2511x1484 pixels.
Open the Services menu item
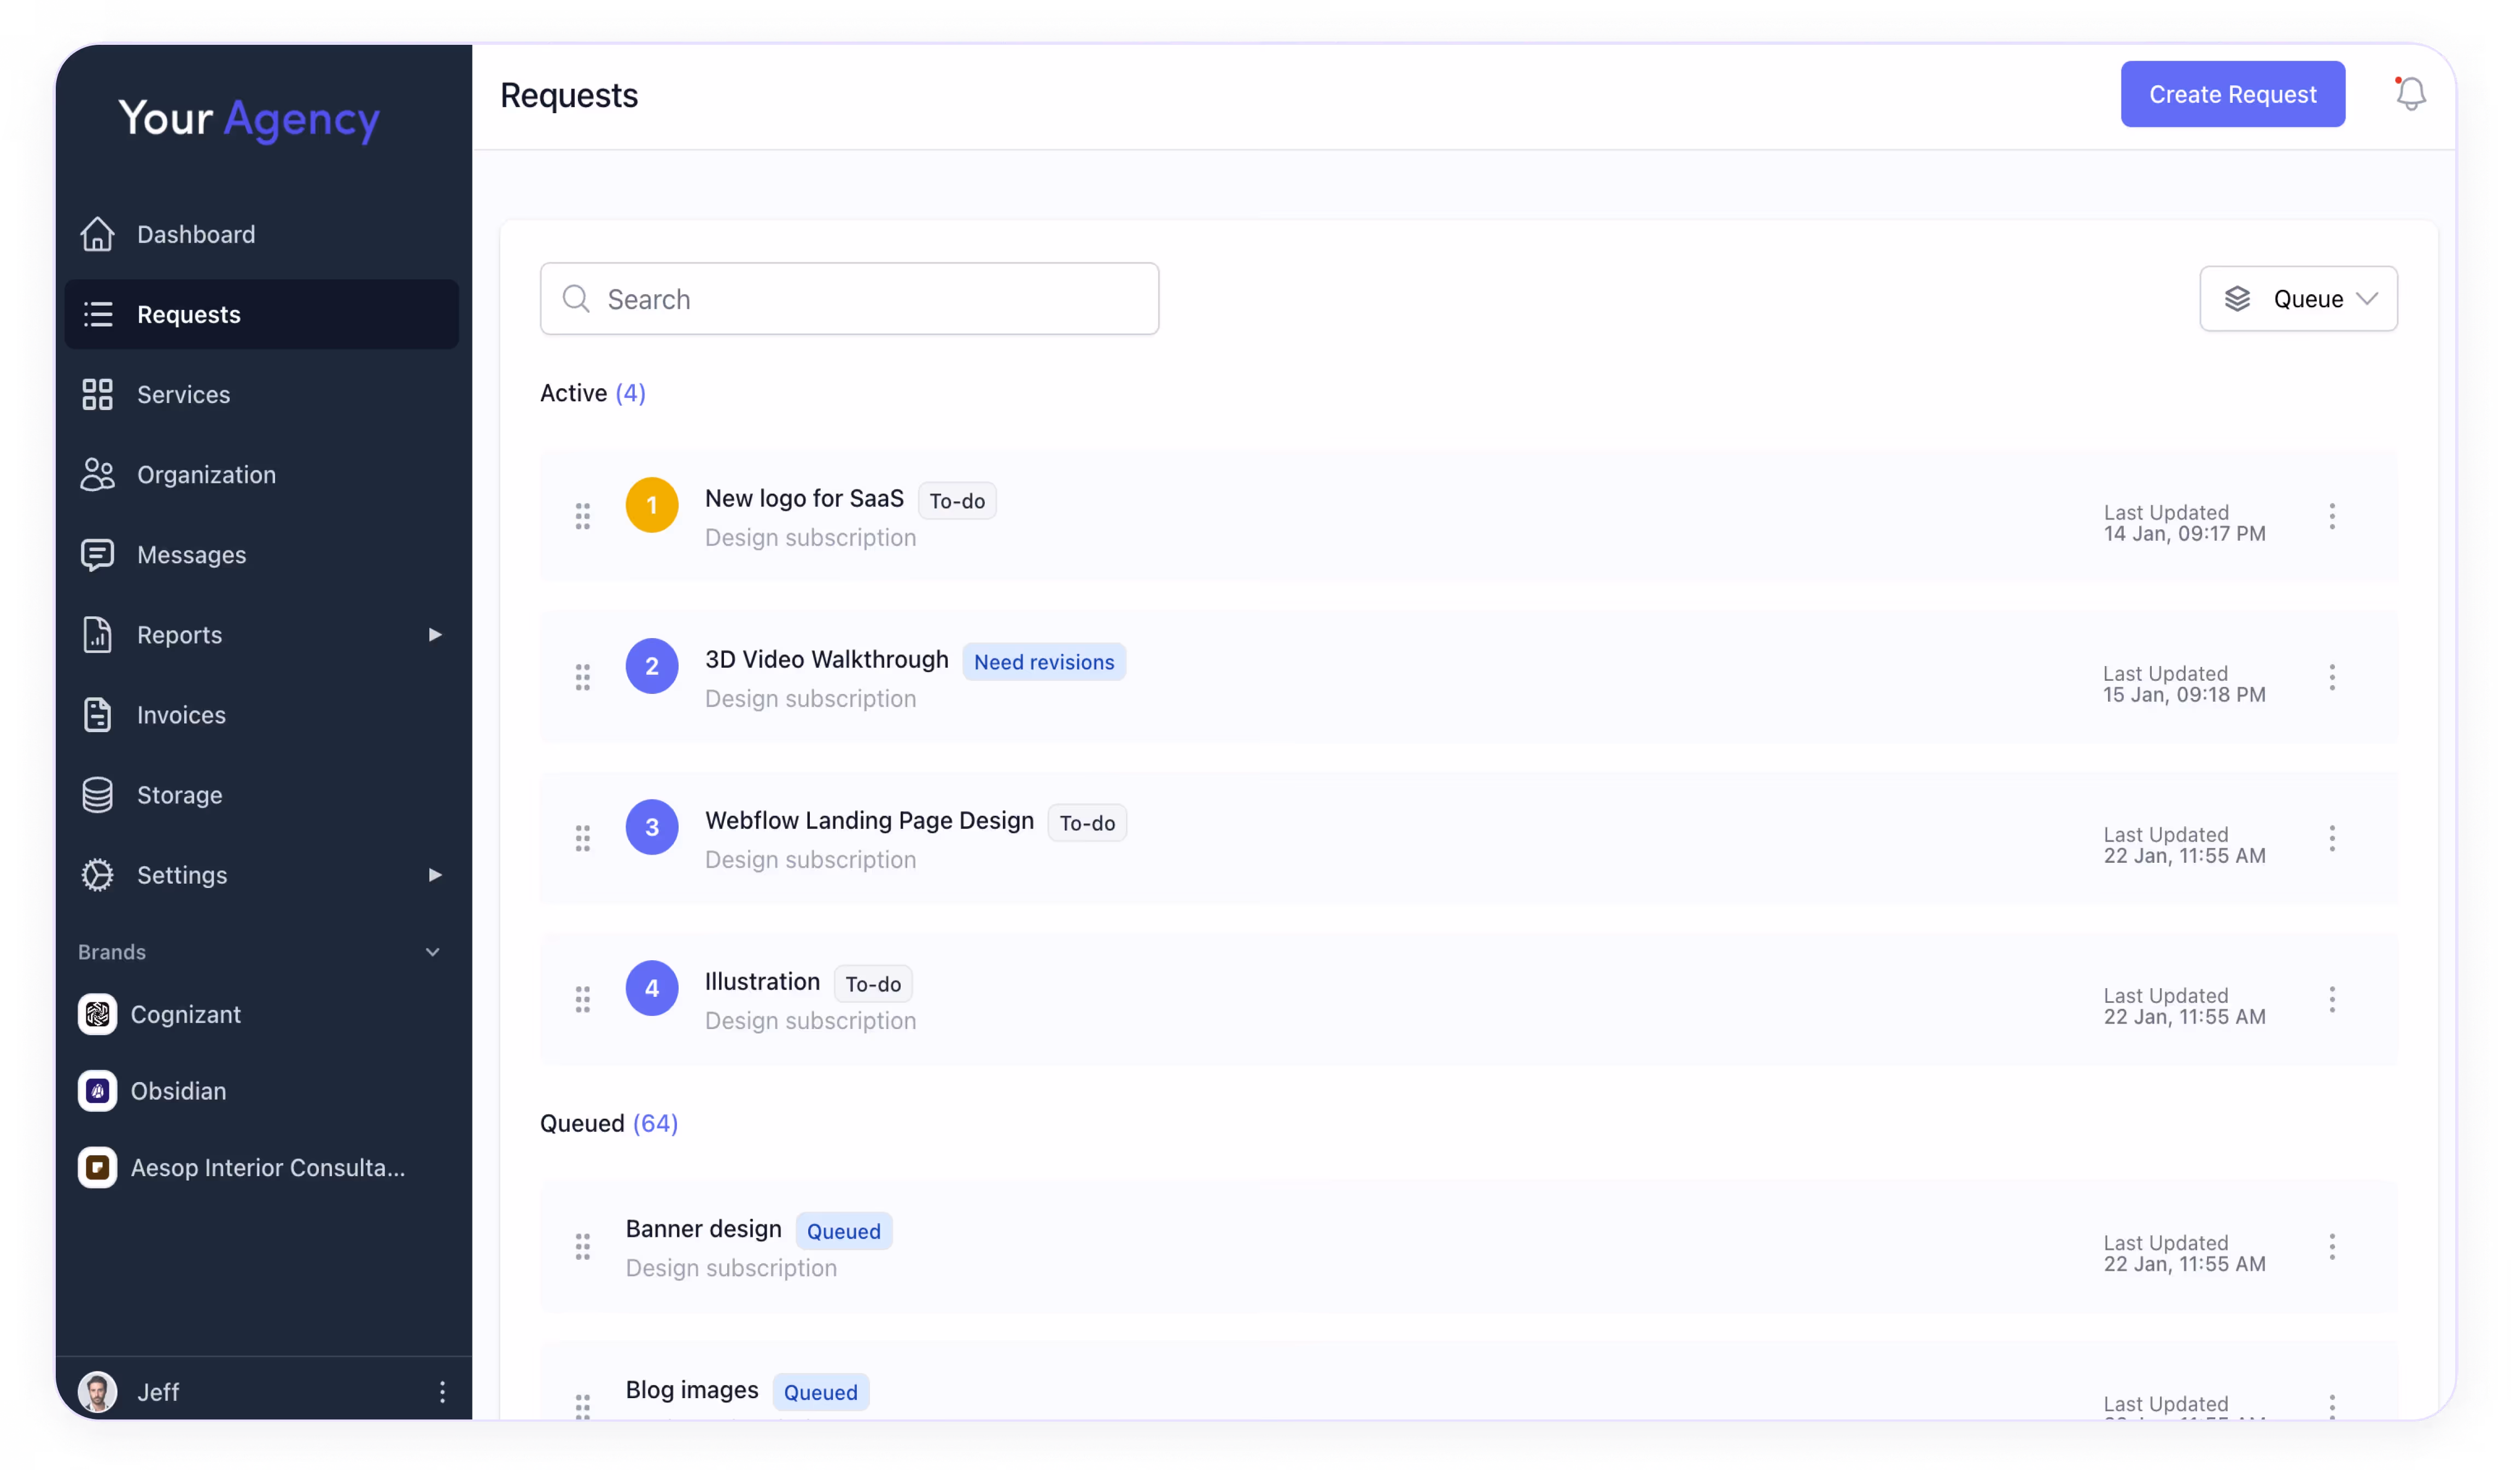click(x=262, y=394)
